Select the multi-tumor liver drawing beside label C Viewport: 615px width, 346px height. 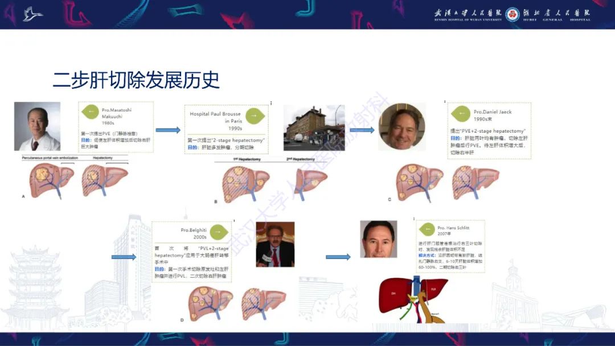tap(420, 183)
